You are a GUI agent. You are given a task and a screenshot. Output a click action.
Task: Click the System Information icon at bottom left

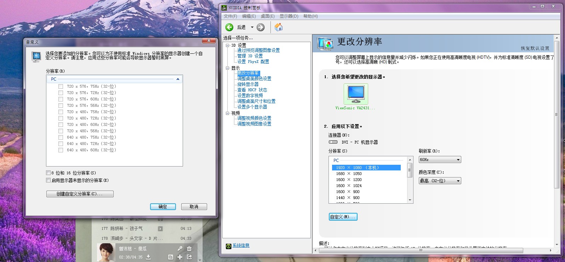pos(229,246)
